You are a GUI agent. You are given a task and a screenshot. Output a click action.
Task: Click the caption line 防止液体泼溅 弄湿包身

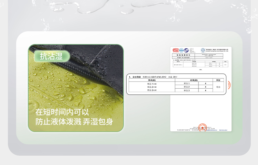click(x=74, y=122)
